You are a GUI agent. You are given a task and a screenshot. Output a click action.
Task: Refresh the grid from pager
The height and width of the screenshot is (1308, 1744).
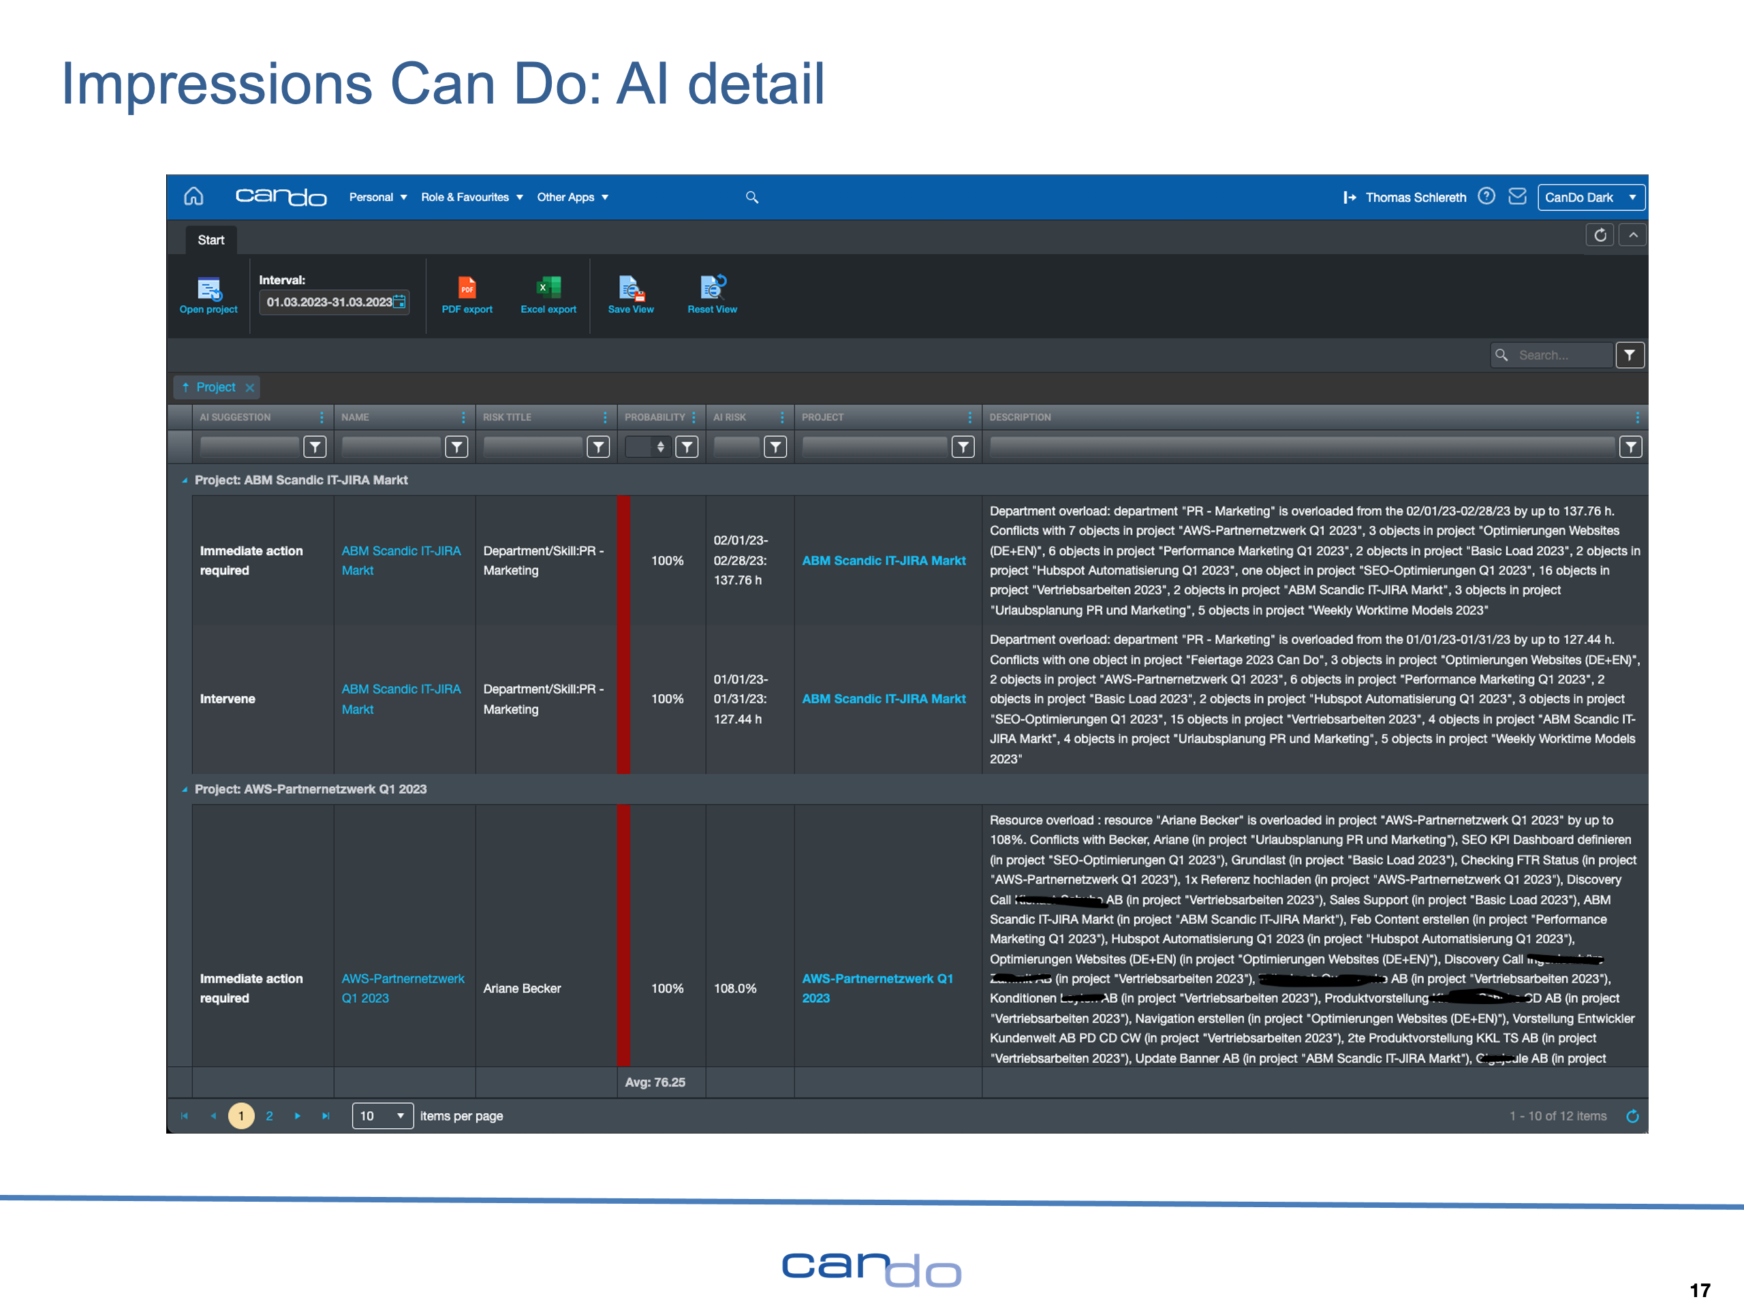1633,1117
